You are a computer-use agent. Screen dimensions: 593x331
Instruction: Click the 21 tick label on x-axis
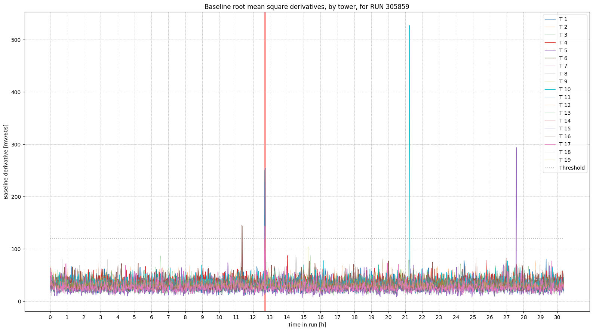pos(405,317)
